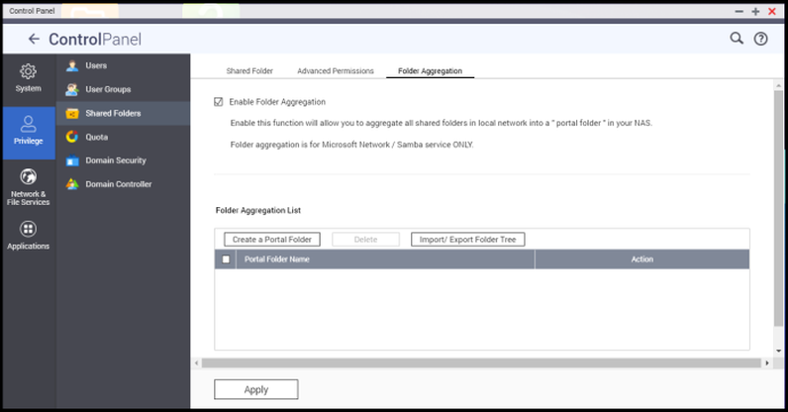Open the Applications section icon

coord(28,229)
